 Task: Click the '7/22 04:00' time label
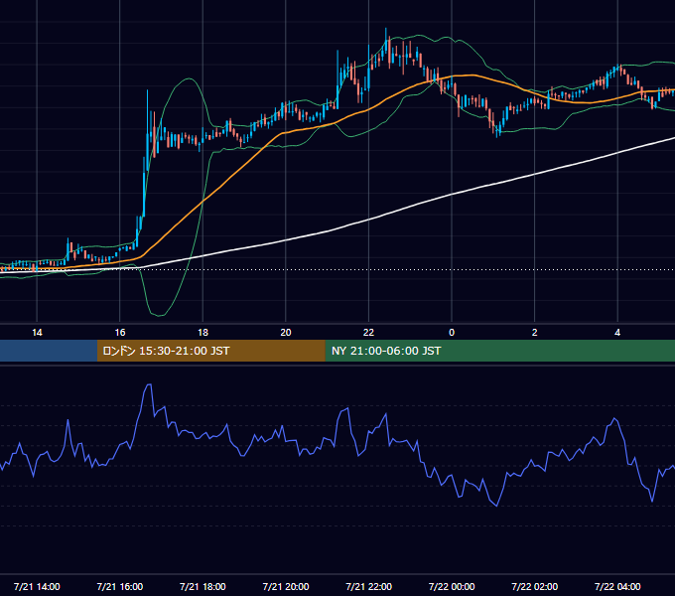617,586
